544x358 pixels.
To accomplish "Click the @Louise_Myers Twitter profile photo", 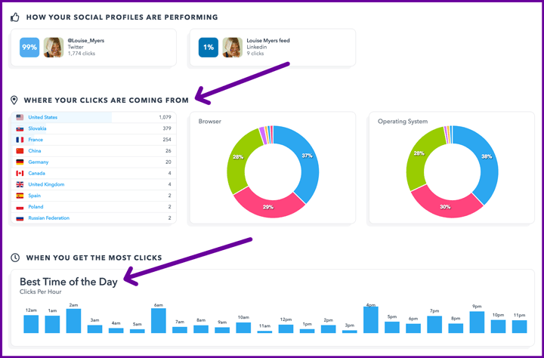I will point(54,47).
